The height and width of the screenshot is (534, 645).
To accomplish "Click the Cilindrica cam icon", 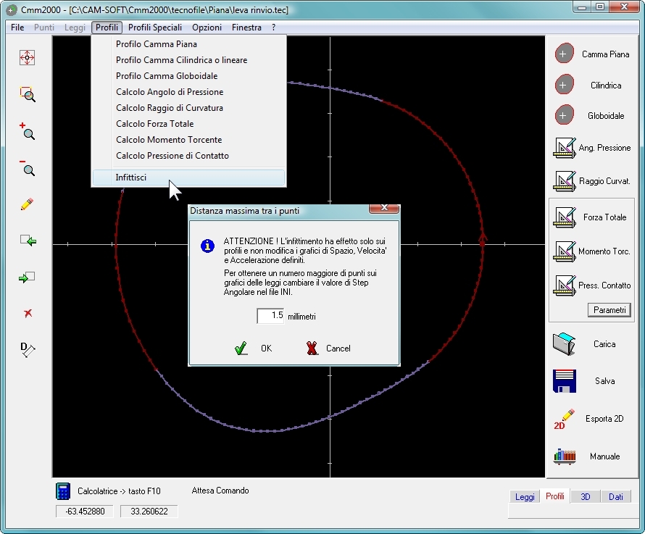I will pyautogui.click(x=564, y=85).
